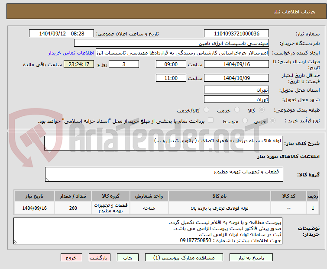Click the جزئیات اطلاعات نیاز page title
327x269 pixels.
[x=294, y=12]
